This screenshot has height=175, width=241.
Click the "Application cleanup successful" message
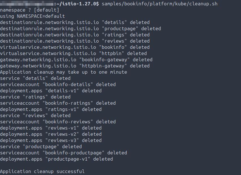pyautogui.click(x=42, y=171)
